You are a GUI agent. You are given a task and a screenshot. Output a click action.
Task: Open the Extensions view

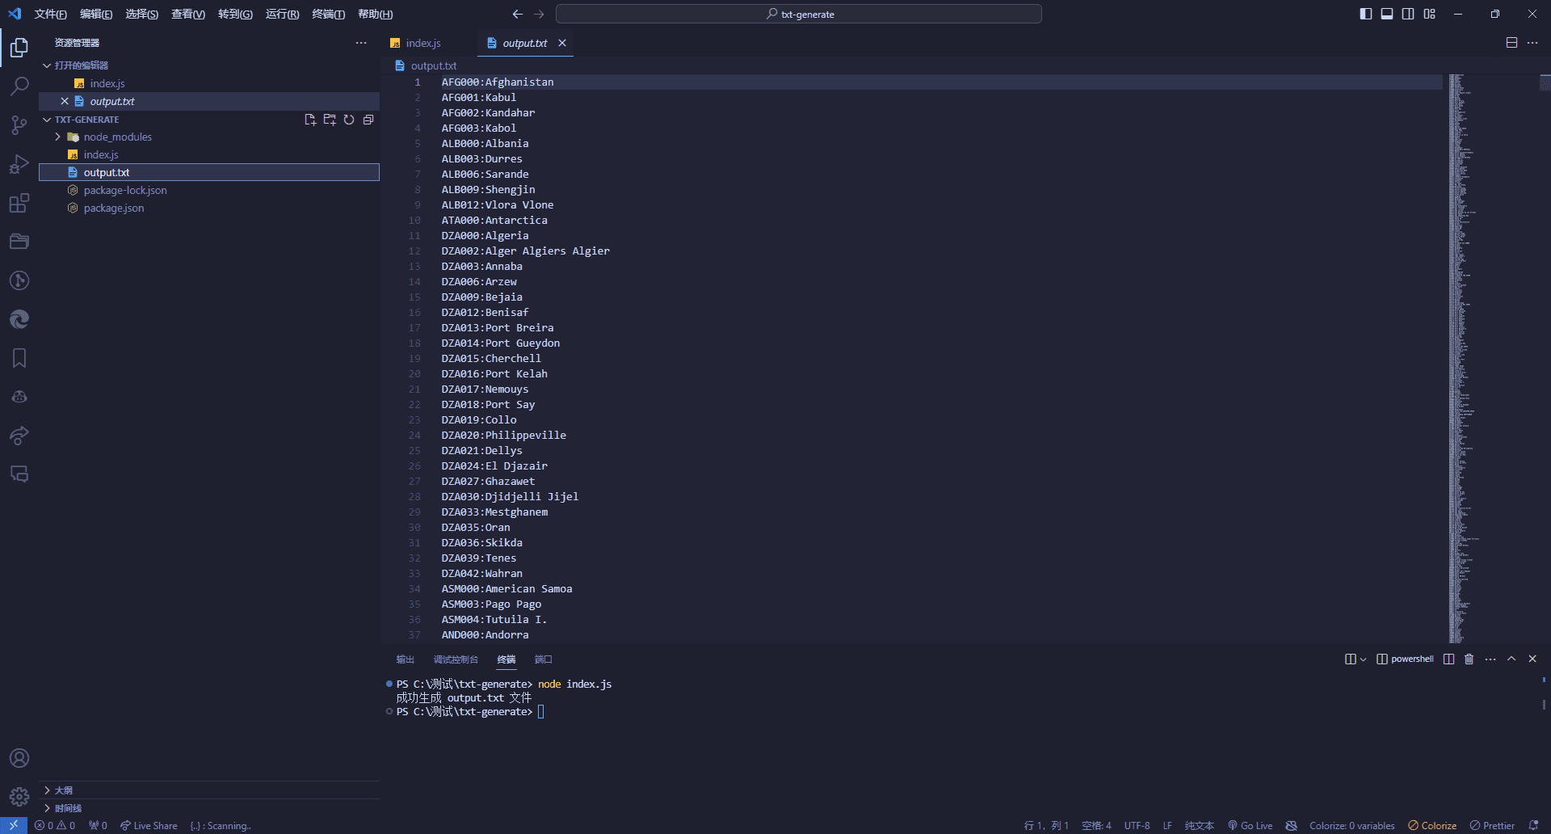(x=19, y=203)
